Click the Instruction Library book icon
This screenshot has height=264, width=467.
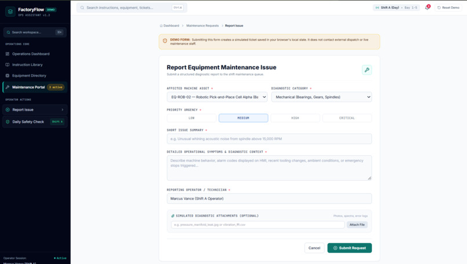[x=8, y=65]
